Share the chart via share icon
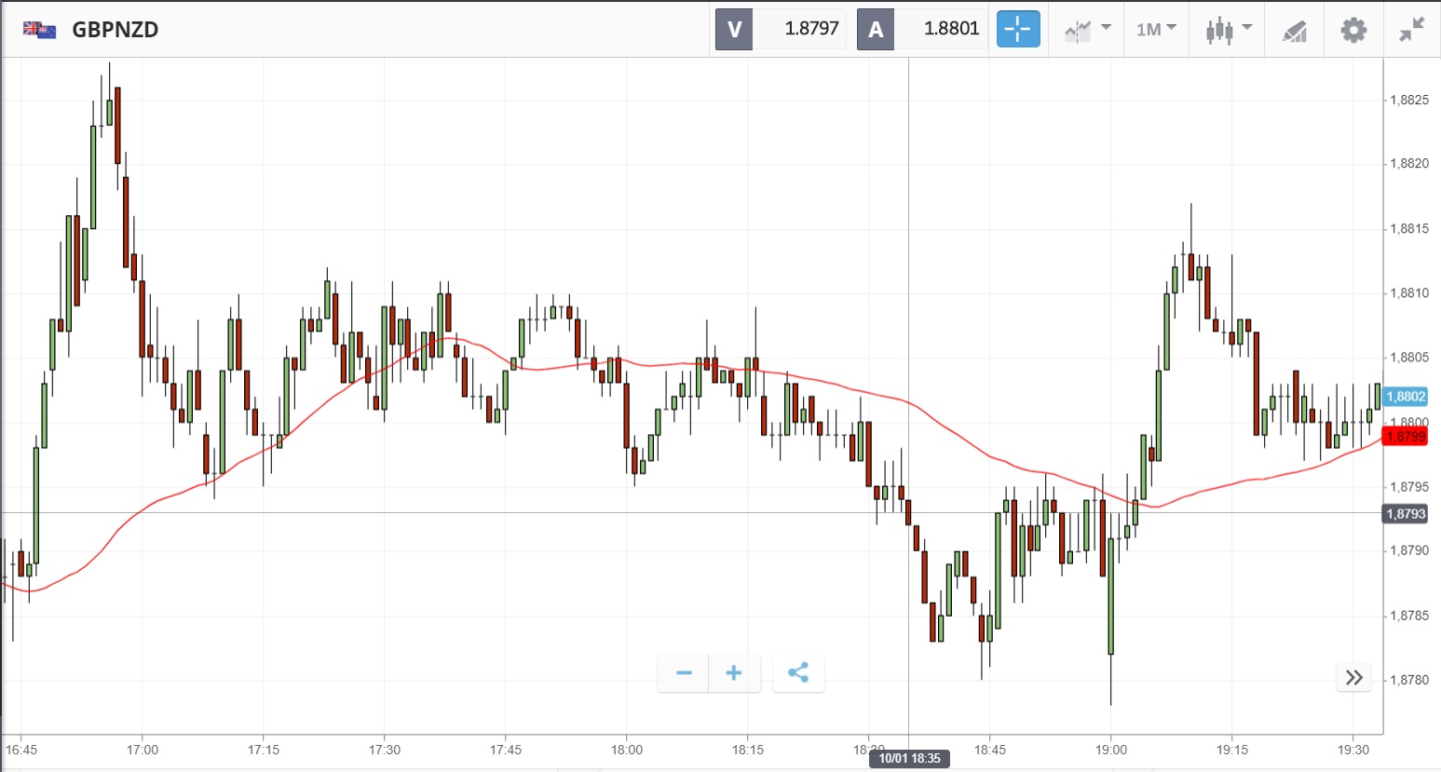This screenshot has width=1441, height=772. tap(798, 673)
